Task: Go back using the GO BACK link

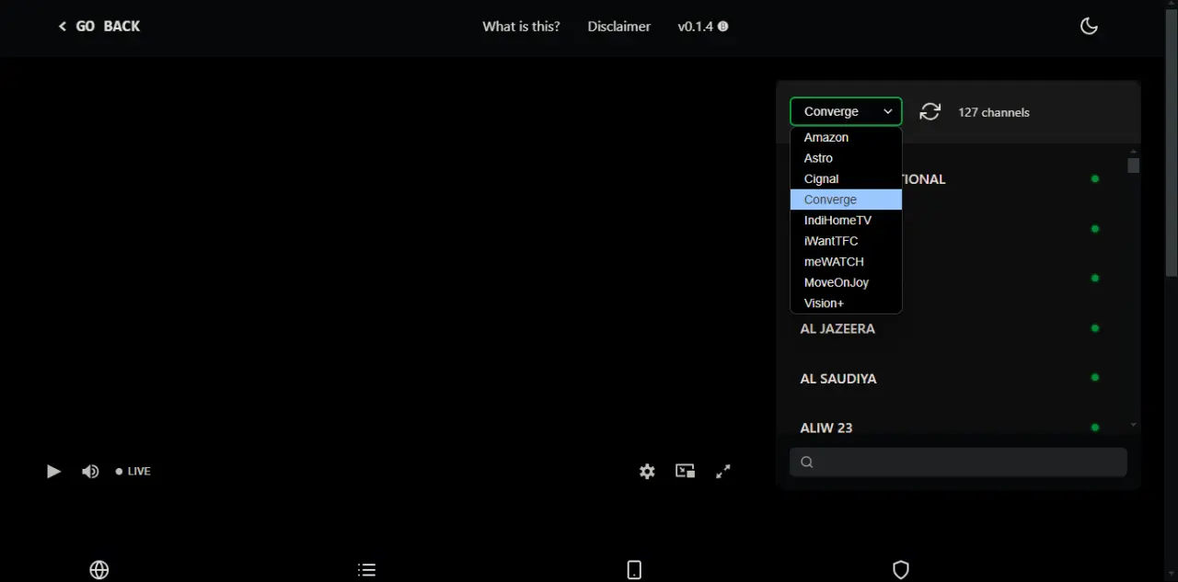Action: pyautogui.click(x=98, y=27)
